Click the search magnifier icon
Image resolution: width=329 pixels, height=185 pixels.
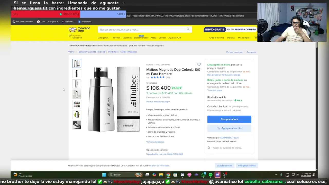[x=188, y=29]
